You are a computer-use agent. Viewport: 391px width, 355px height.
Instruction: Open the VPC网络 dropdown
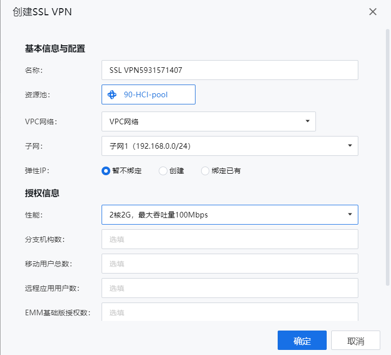point(208,121)
